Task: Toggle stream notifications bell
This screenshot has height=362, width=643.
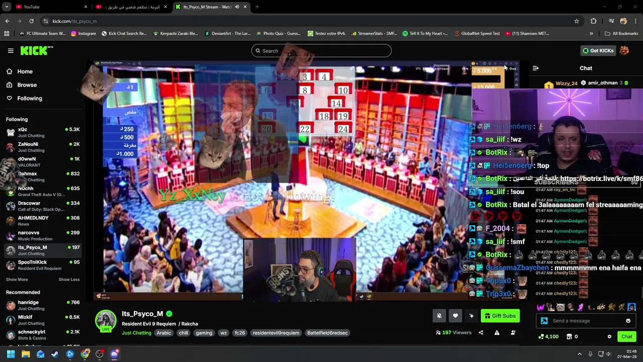Action: point(439,316)
